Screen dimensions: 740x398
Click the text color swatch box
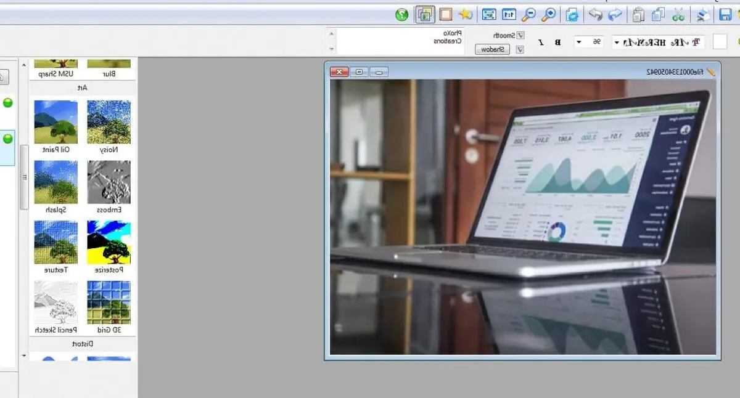[720, 42]
